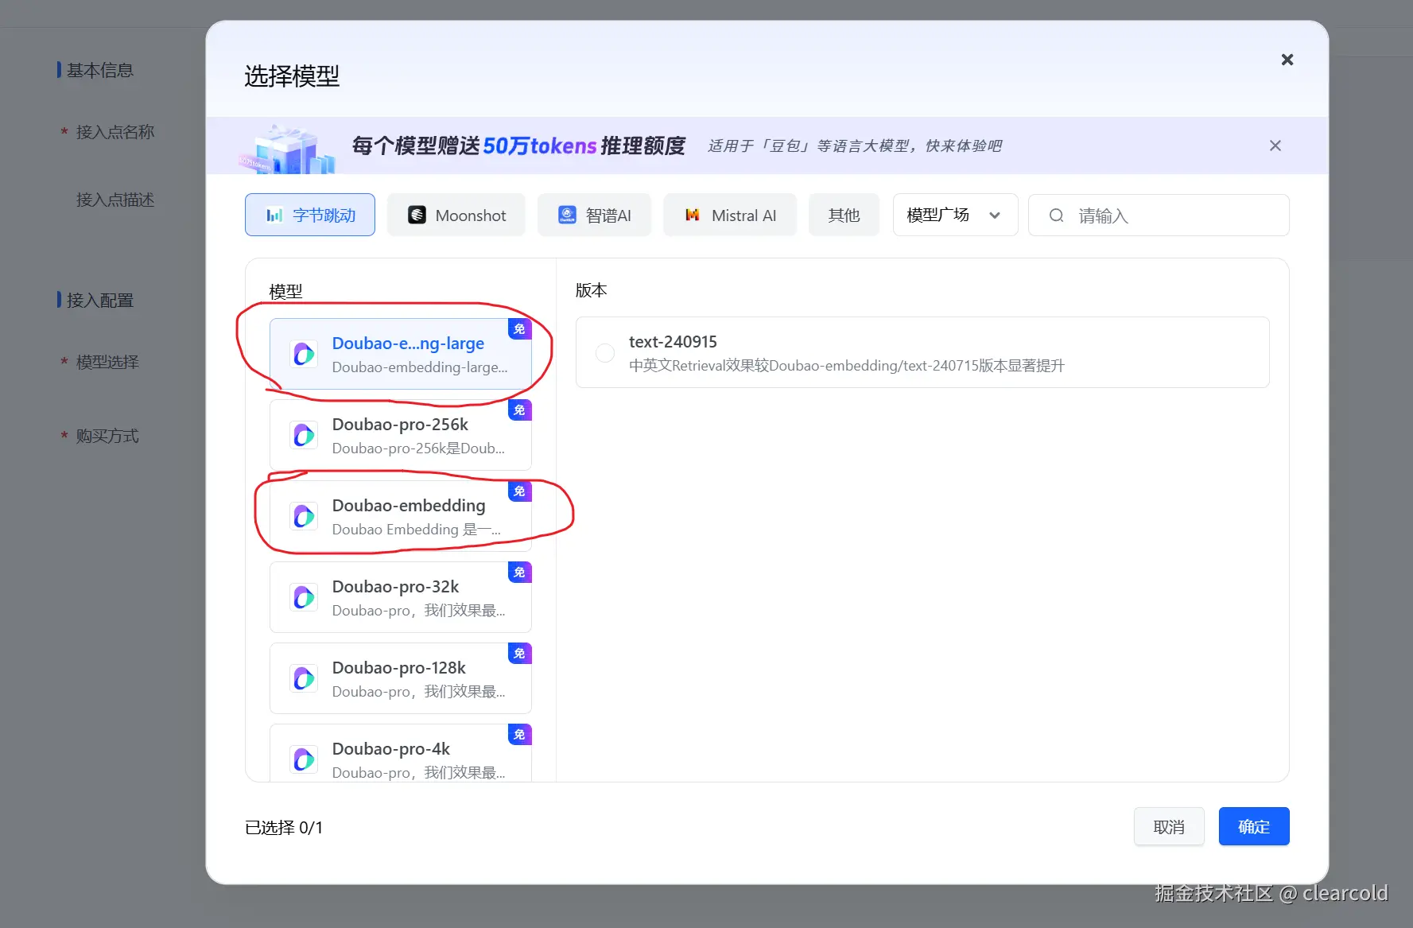The height and width of the screenshot is (928, 1413).
Task: Click the Doubao-pro-128k model logo
Action: (304, 679)
